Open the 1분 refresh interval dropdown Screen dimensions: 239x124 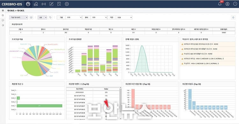coord(42,18)
